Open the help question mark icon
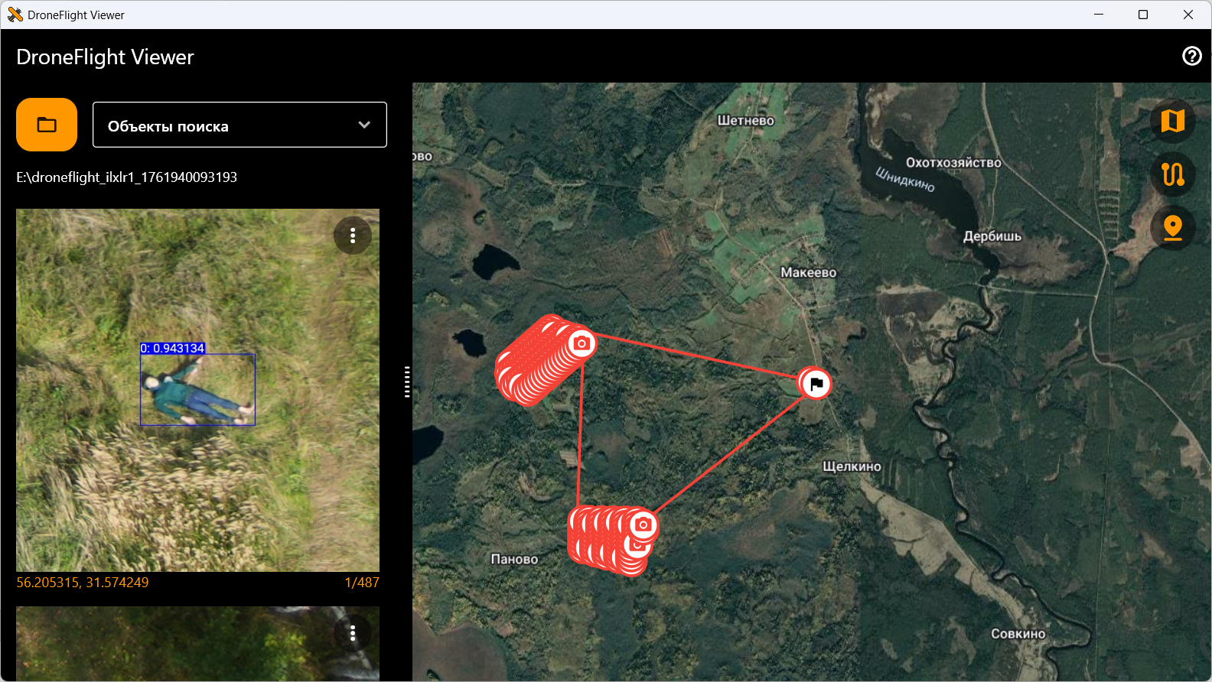 [x=1191, y=56]
